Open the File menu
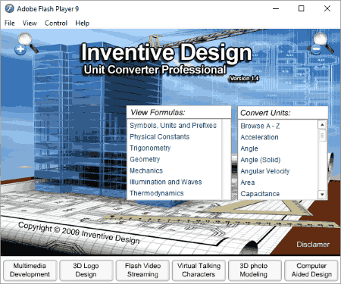341x284 pixels. click(9, 23)
